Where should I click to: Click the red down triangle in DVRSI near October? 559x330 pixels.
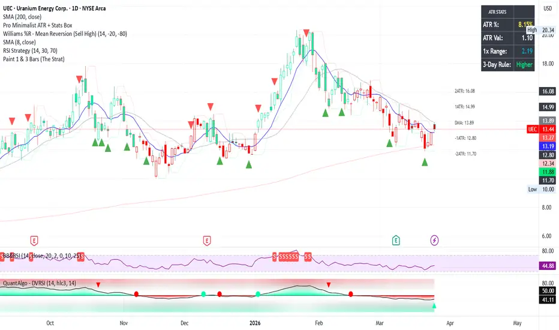click(x=98, y=284)
